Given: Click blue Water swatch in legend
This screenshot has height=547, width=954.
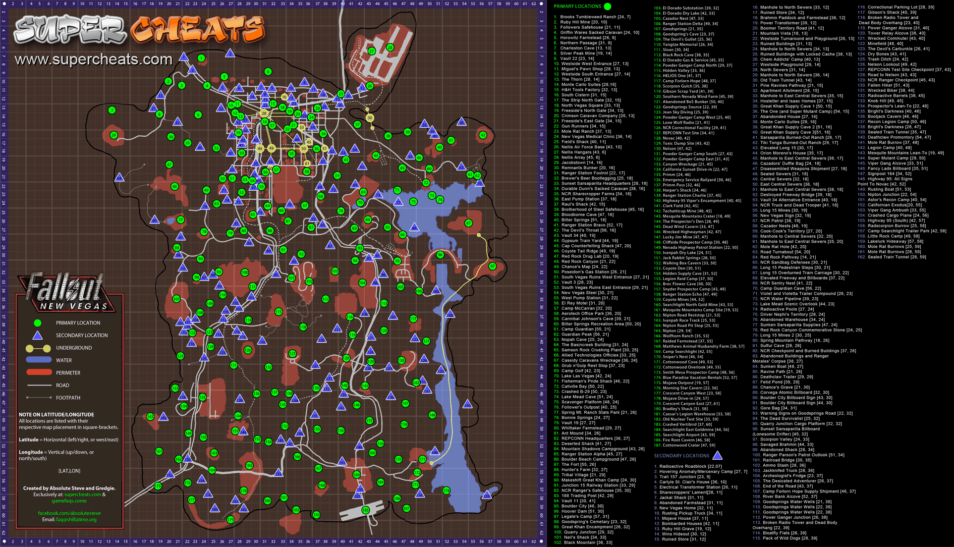Looking at the screenshot, I should pyautogui.click(x=39, y=360).
